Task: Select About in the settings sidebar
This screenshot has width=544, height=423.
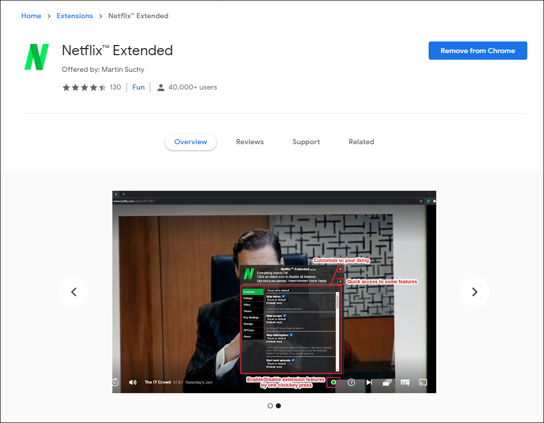Action: 253,336
